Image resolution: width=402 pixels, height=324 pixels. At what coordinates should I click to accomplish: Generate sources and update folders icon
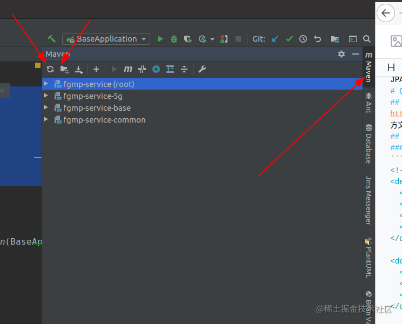(64, 69)
